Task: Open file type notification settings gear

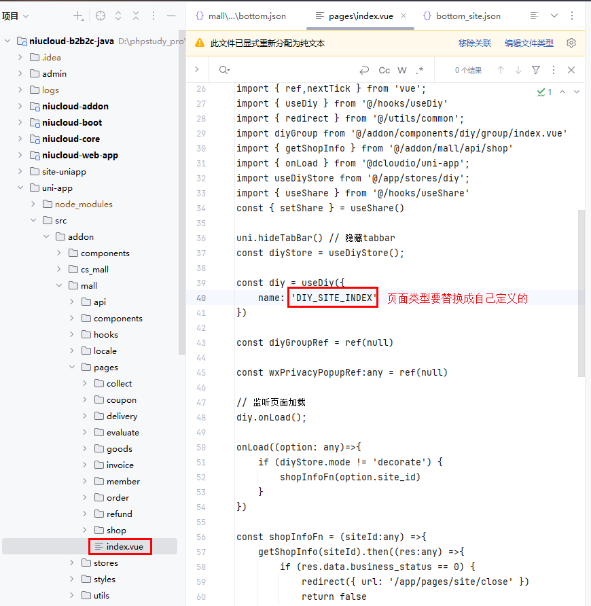Action: click(x=571, y=43)
